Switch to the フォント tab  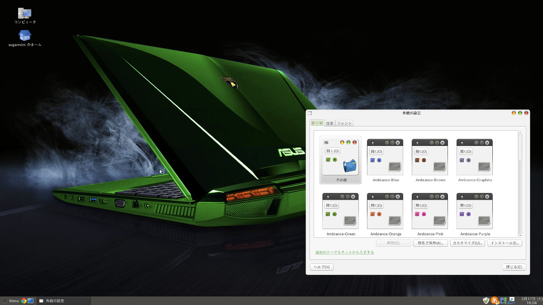click(x=344, y=123)
